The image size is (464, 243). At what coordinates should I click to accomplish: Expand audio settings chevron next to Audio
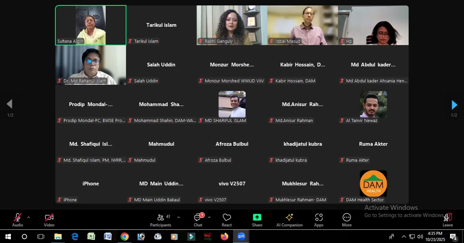[x=29, y=217]
